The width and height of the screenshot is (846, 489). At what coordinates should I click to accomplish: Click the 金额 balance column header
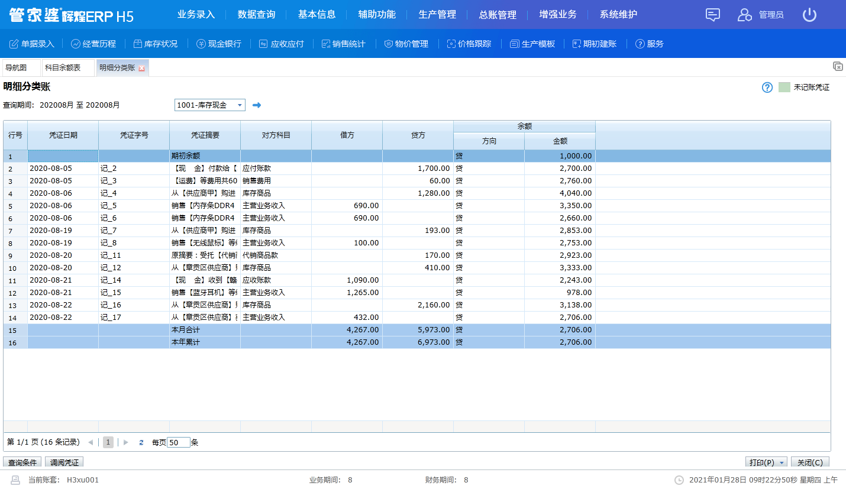click(560, 141)
